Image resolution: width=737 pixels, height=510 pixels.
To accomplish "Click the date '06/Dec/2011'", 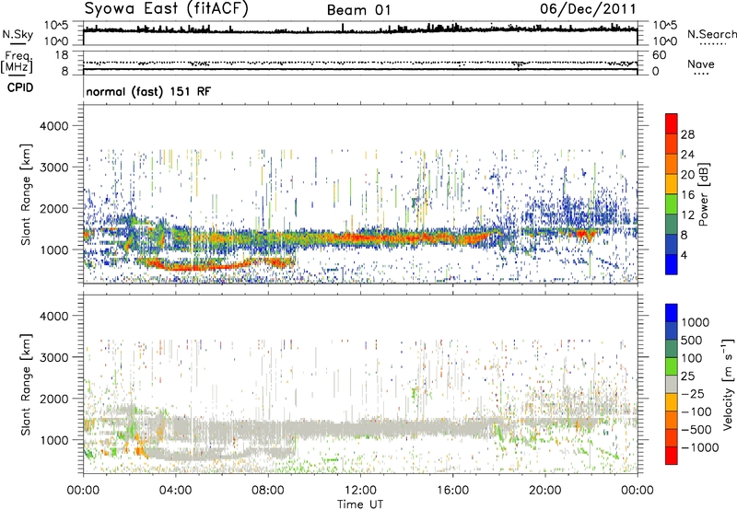I will 588,9.
